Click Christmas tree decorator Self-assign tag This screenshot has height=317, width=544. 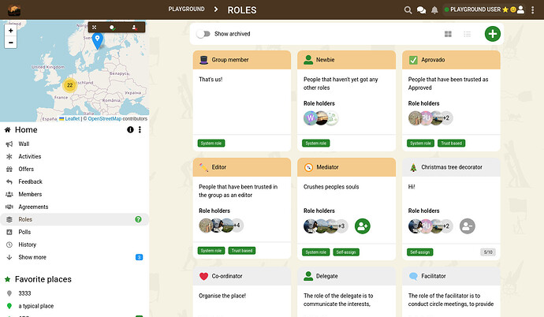(x=419, y=252)
